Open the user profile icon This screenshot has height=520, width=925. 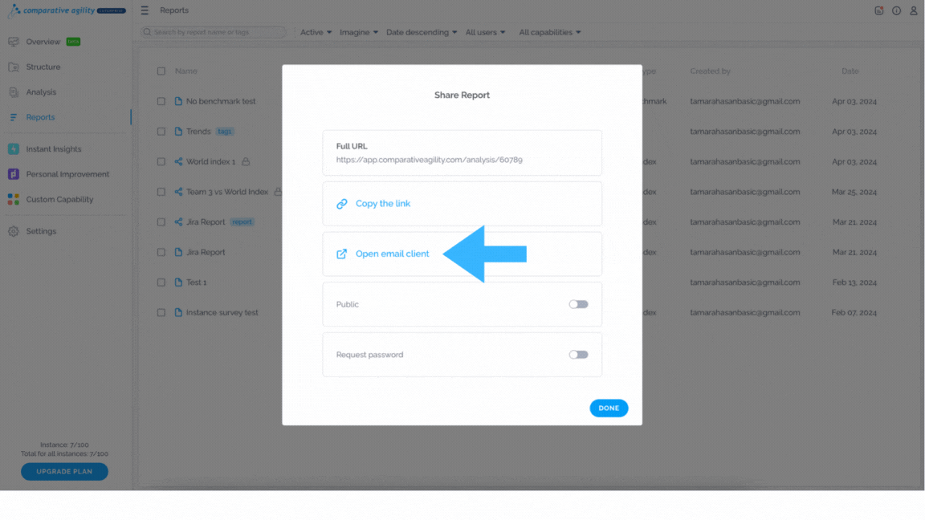pyautogui.click(x=913, y=10)
